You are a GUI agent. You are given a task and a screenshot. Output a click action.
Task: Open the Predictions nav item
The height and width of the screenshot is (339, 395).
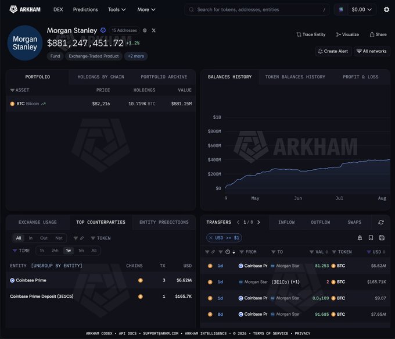coord(85,9)
